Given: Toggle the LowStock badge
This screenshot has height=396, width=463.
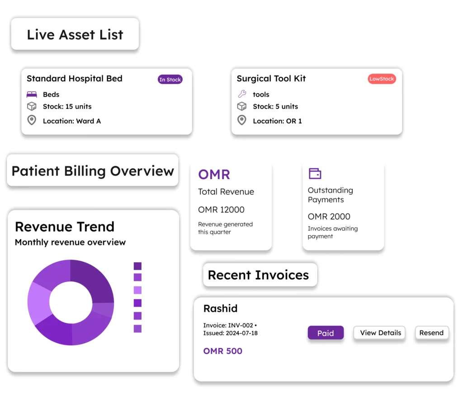Looking at the screenshot, I should pyautogui.click(x=382, y=78).
